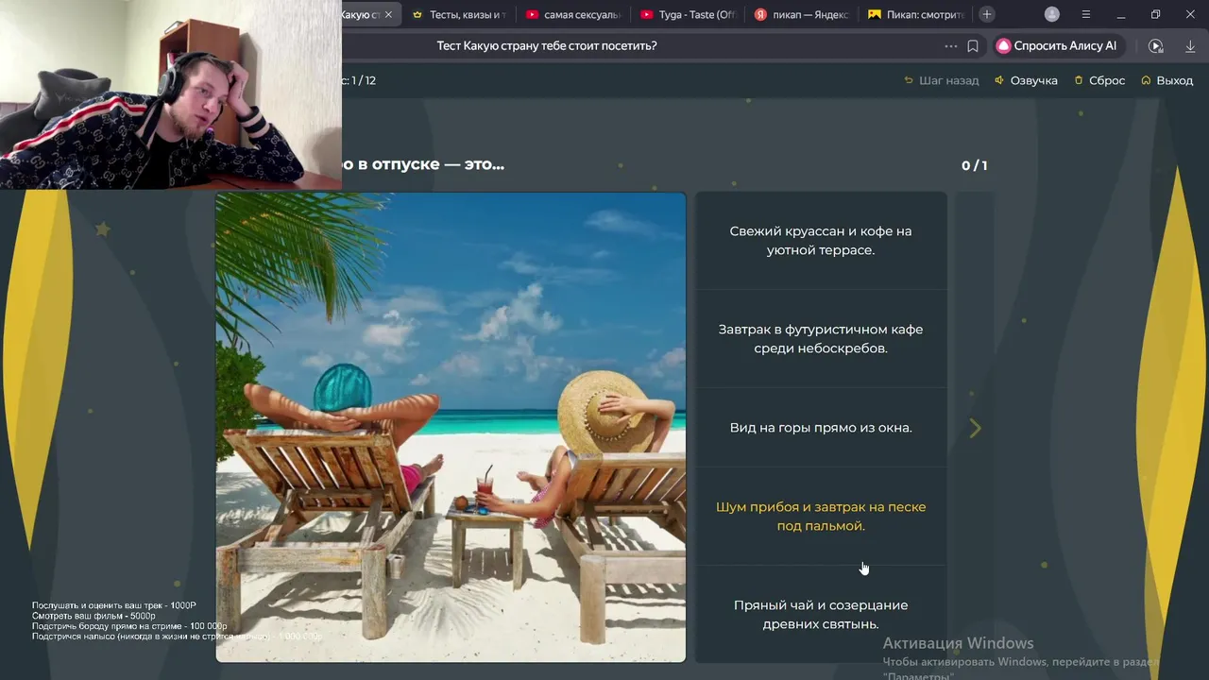Click the Tyga tab's YouTube favicon
1209x680 pixels.
pos(647,14)
